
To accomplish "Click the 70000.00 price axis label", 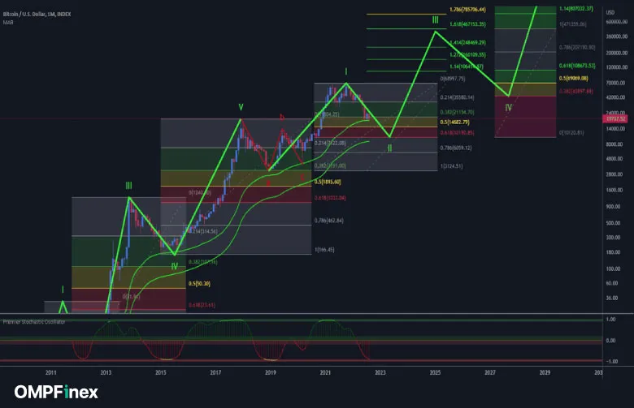I will 614,83.
